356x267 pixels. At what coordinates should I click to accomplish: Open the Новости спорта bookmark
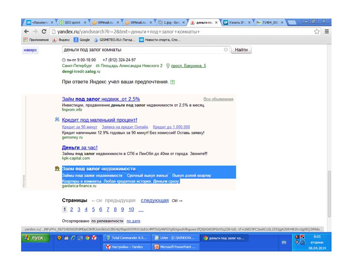[x=159, y=40]
